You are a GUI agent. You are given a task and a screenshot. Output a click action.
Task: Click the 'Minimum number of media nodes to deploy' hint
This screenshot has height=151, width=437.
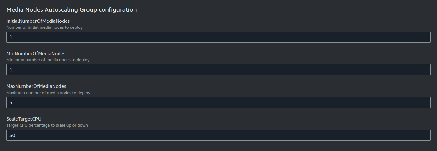click(48, 60)
